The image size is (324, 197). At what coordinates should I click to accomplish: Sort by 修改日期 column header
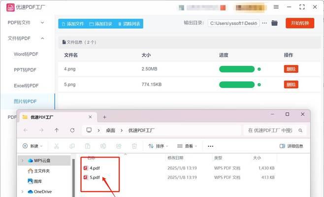(175, 158)
